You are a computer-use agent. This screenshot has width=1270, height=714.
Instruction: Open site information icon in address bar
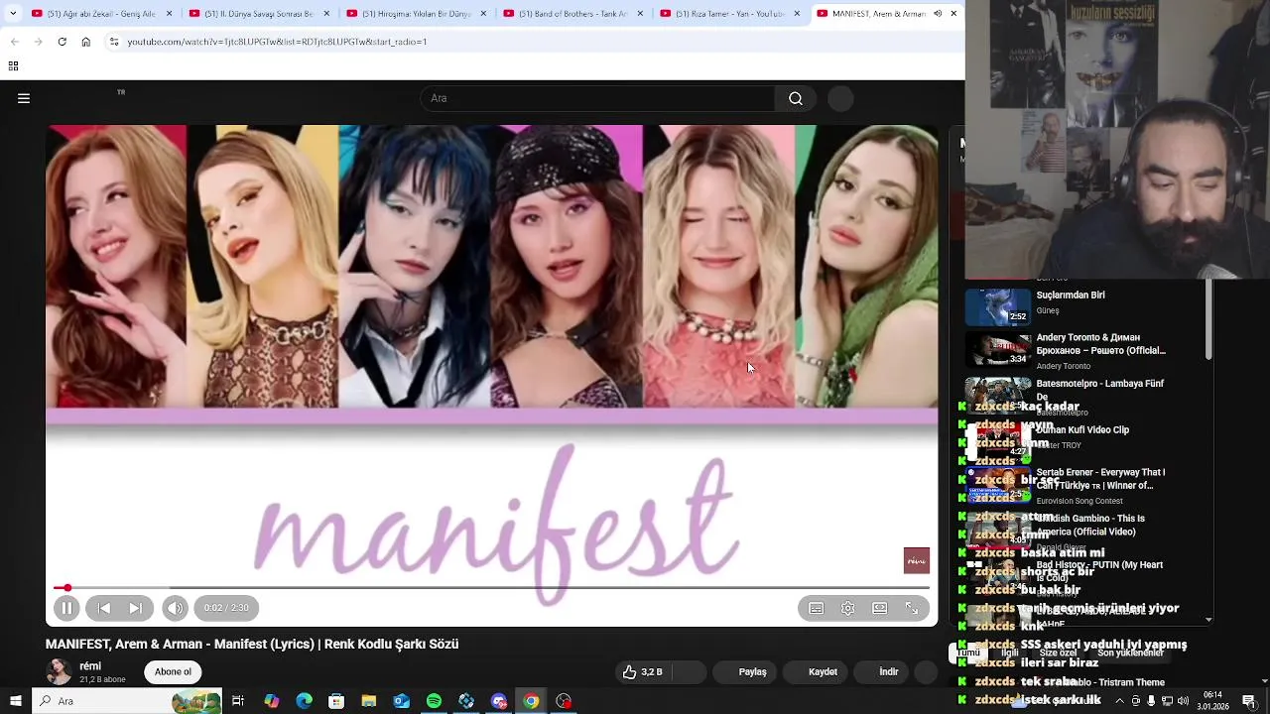coord(114,42)
